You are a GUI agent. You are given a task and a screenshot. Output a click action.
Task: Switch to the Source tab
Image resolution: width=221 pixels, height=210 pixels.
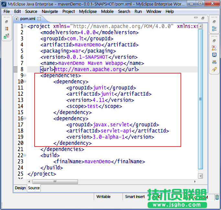(x=34, y=188)
